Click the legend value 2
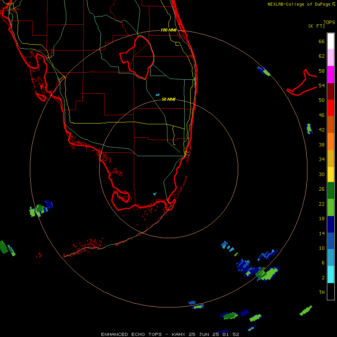 (323, 278)
